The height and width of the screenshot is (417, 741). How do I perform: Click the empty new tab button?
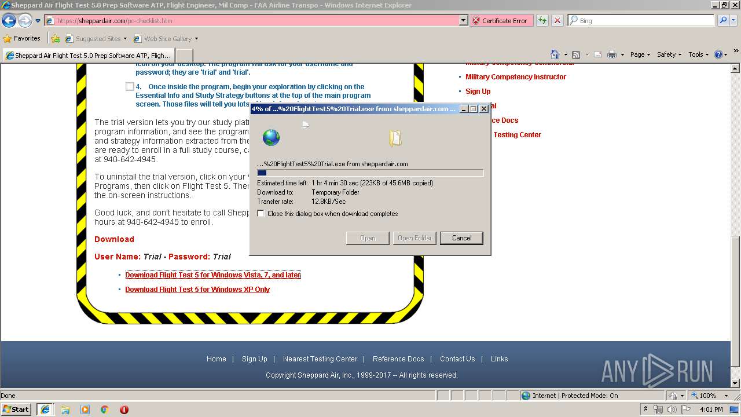point(184,56)
